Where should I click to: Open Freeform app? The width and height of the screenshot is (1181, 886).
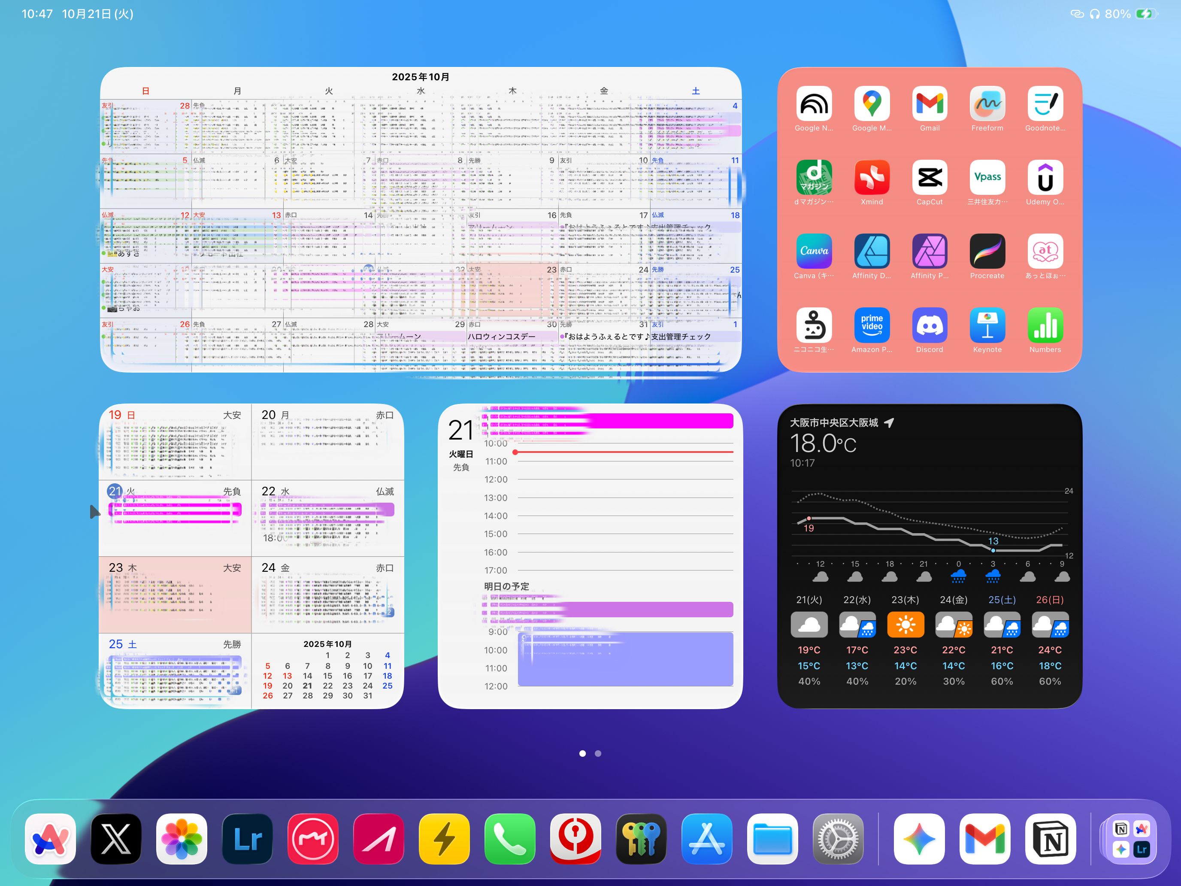987,103
